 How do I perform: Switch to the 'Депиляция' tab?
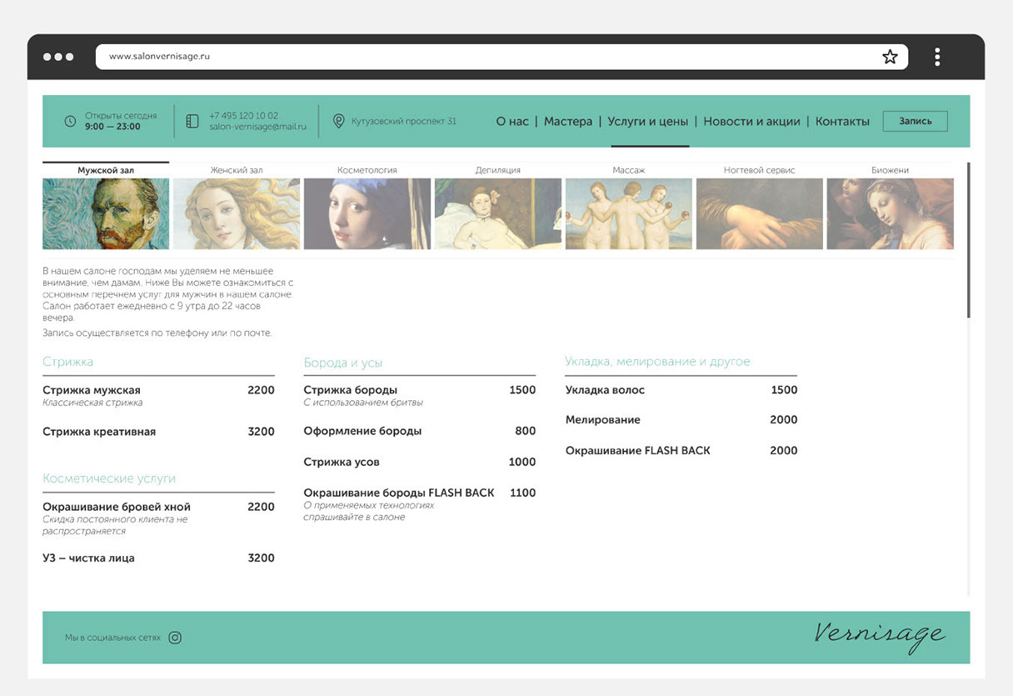498,170
